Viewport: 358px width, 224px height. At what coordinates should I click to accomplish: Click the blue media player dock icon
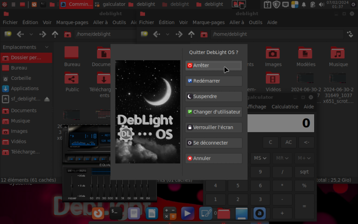click(188, 213)
